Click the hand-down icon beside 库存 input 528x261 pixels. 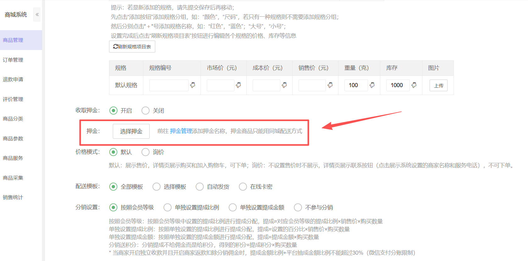pos(414,85)
